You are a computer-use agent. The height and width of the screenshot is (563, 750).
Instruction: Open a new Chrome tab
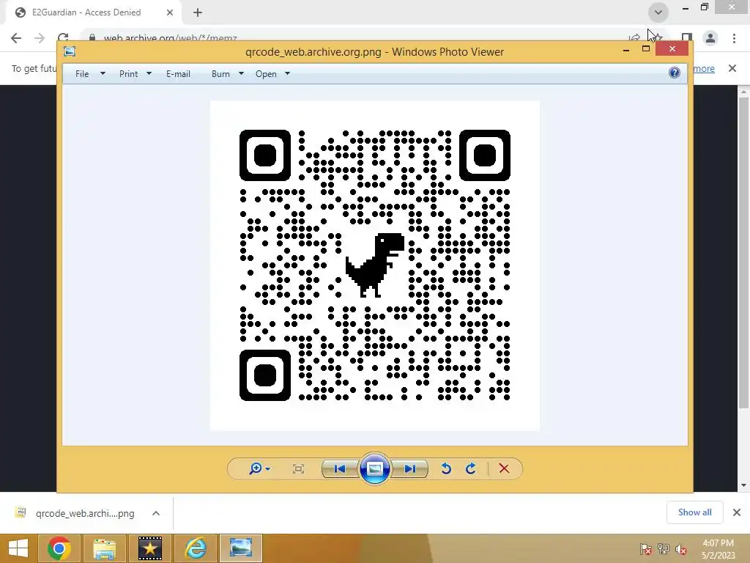pyautogui.click(x=198, y=12)
